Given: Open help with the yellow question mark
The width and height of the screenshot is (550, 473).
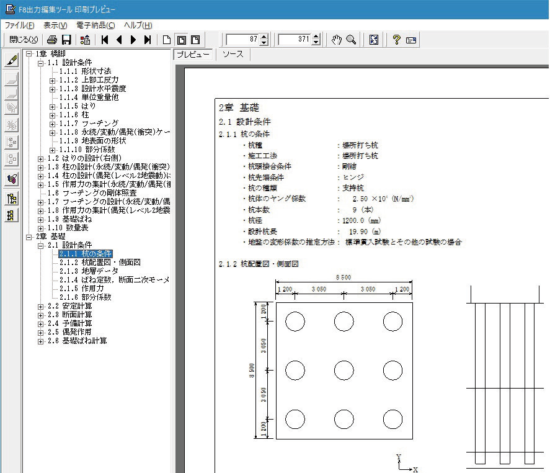Looking at the screenshot, I should click(x=396, y=40).
